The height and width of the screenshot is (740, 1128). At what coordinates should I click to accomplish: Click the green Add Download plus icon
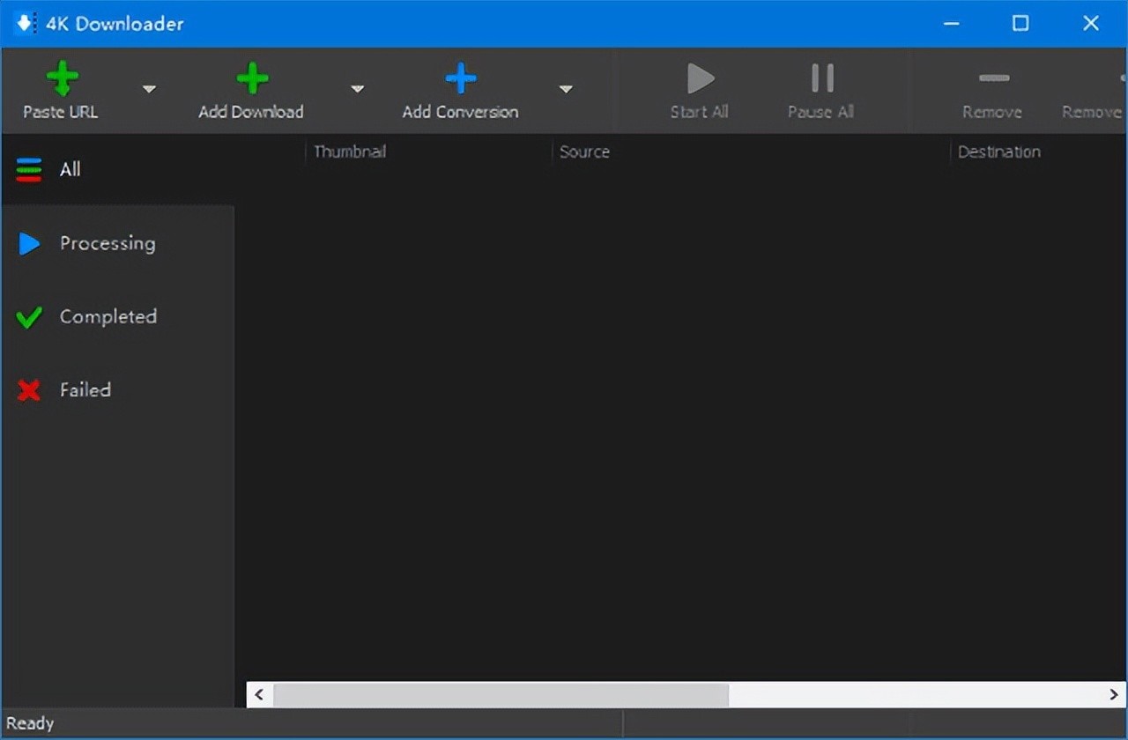coord(252,79)
